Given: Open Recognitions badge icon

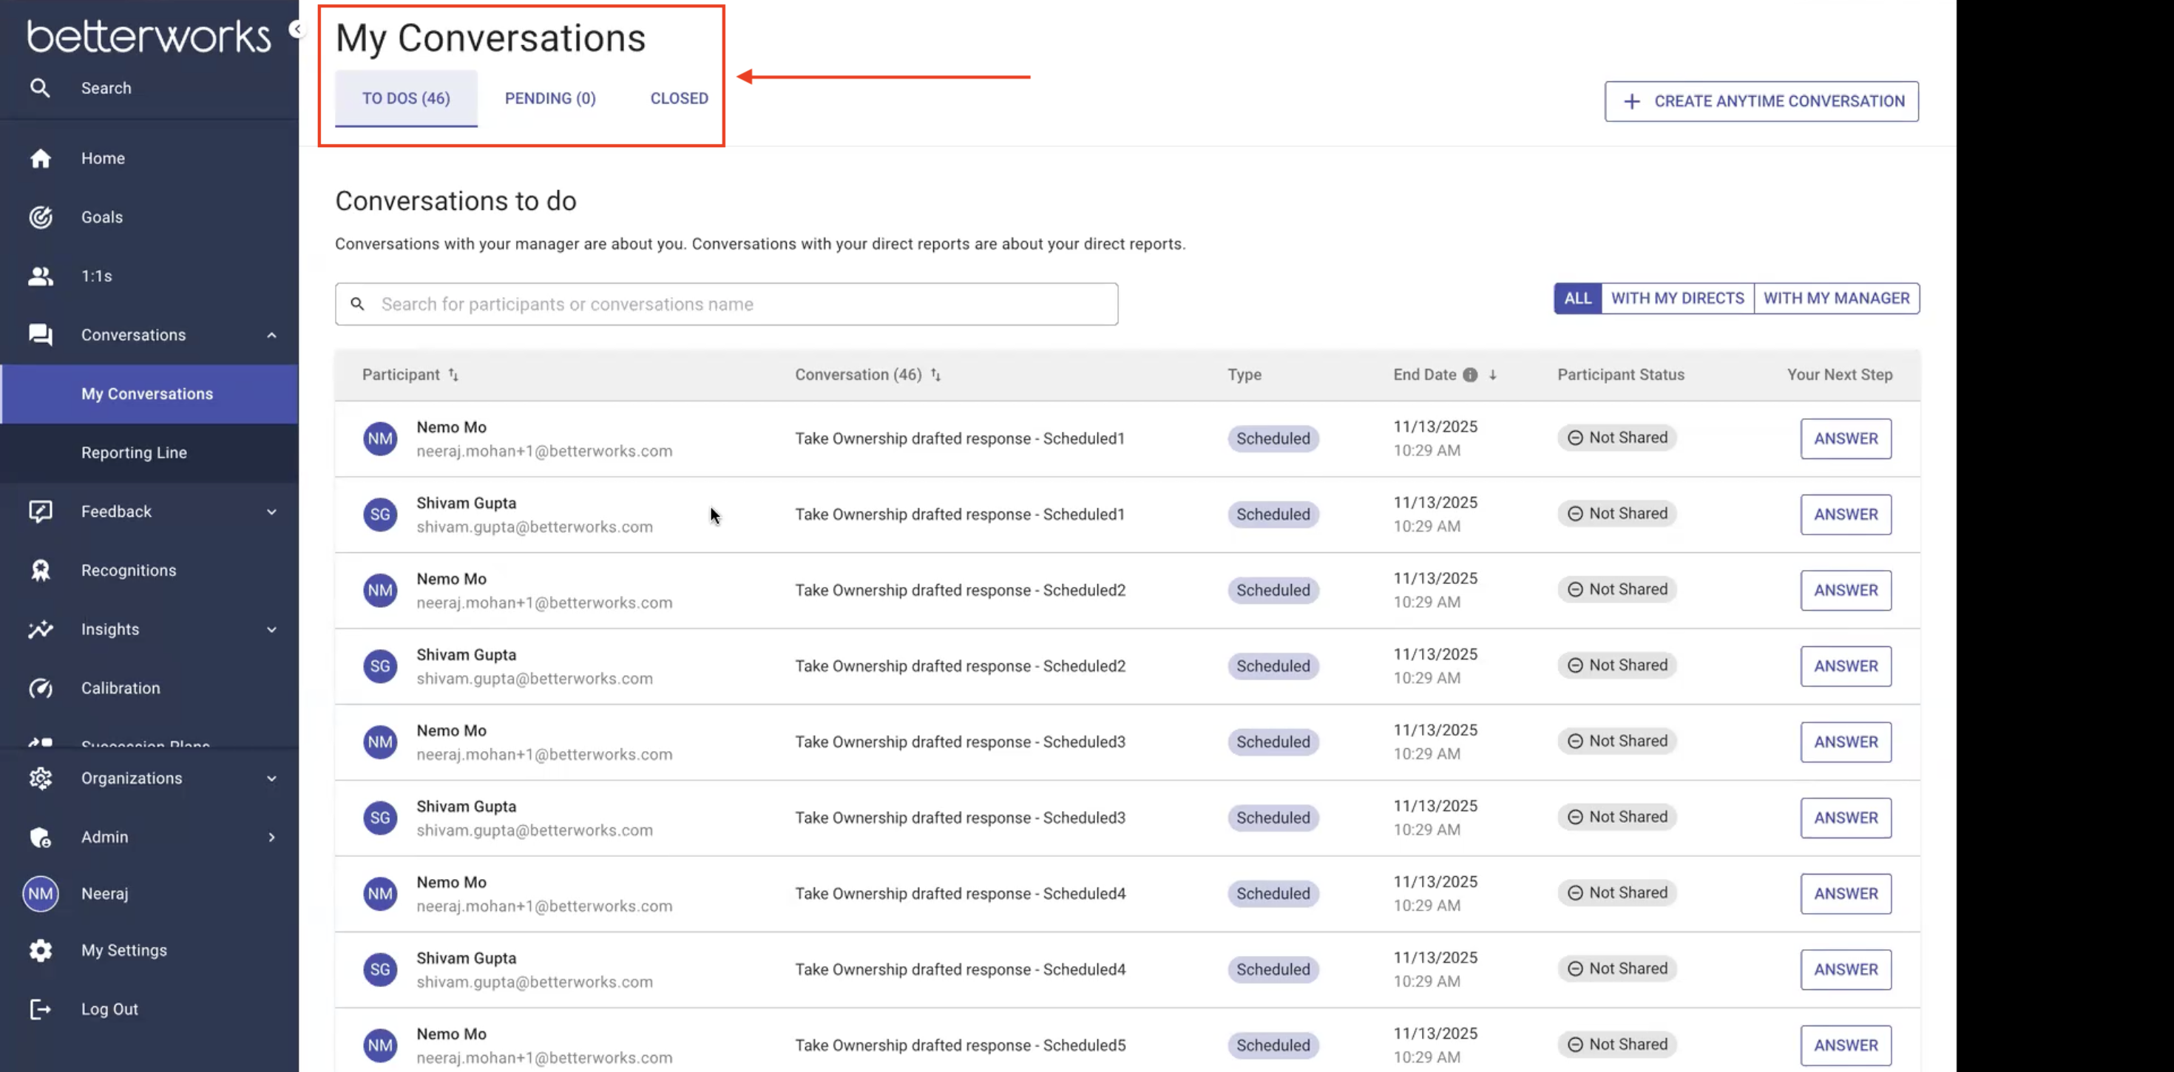Looking at the screenshot, I should pyautogui.click(x=41, y=571).
